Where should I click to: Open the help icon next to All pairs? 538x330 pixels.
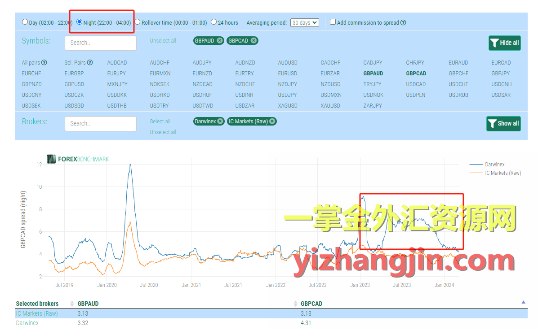(x=44, y=63)
